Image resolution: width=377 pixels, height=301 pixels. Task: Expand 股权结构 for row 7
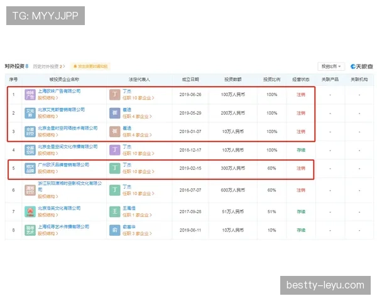(48, 215)
